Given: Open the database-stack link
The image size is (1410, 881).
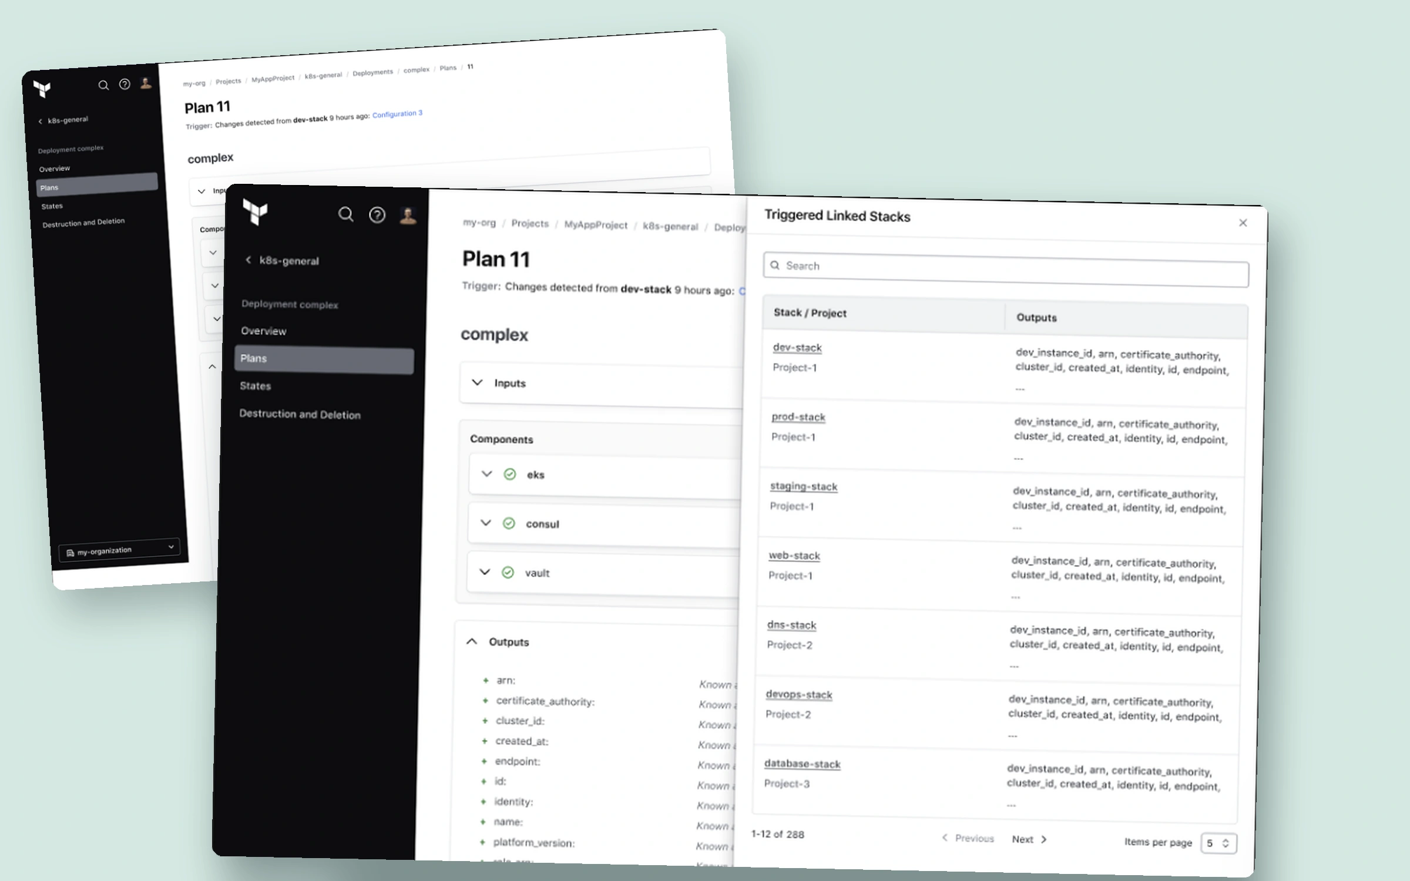Looking at the screenshot, I should click(x=803, y=764).
